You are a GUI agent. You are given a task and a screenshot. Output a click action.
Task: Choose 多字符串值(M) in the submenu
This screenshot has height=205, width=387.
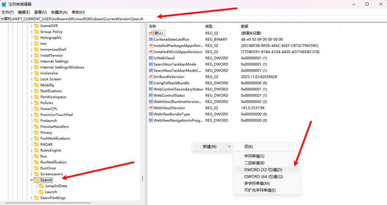(267, 183)
